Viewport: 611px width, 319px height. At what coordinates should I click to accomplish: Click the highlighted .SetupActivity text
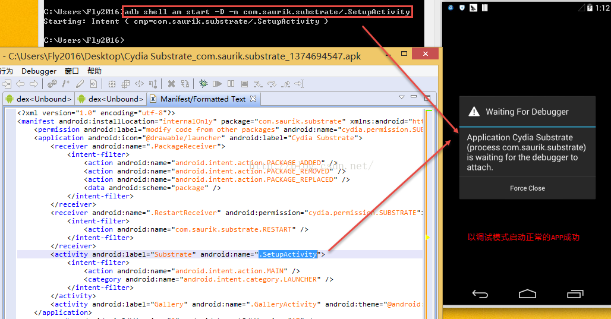[x=288, y=254]
